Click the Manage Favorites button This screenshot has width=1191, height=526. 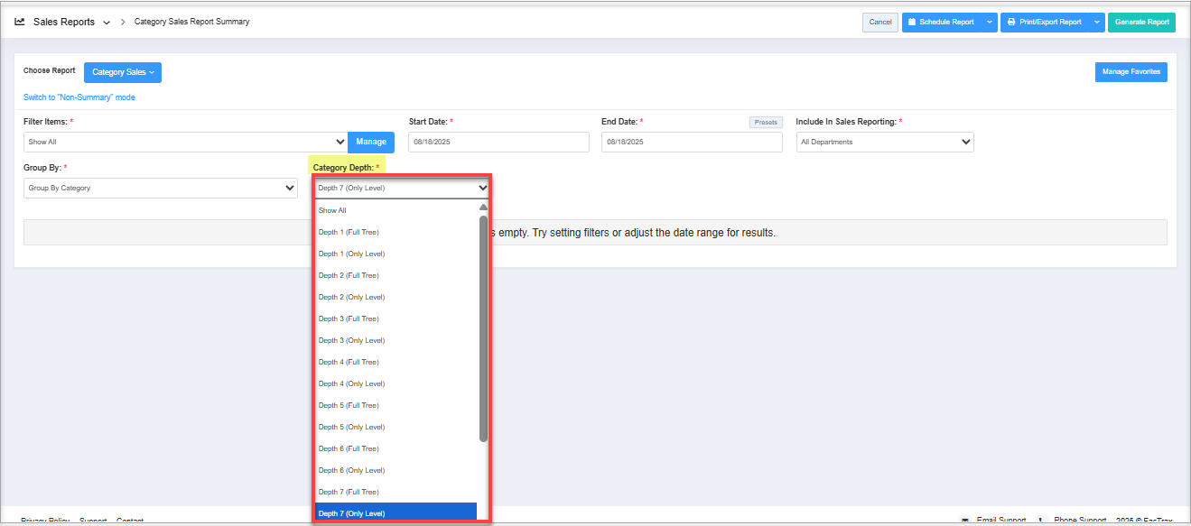pos(1131,72)
